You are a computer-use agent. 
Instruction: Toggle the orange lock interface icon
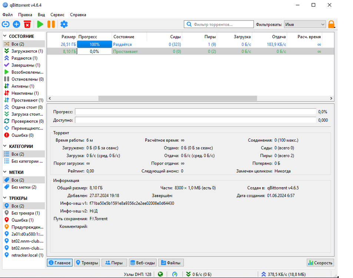tap(331, 24)
